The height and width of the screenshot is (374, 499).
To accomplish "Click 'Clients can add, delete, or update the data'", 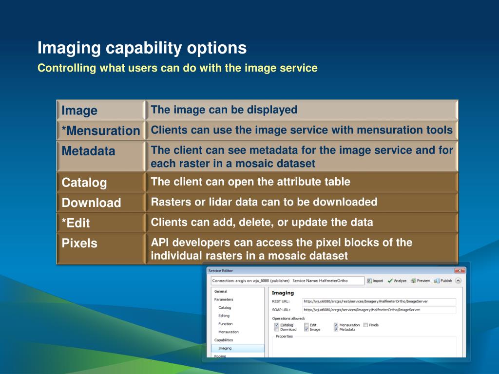I will [x=262, y=222].
